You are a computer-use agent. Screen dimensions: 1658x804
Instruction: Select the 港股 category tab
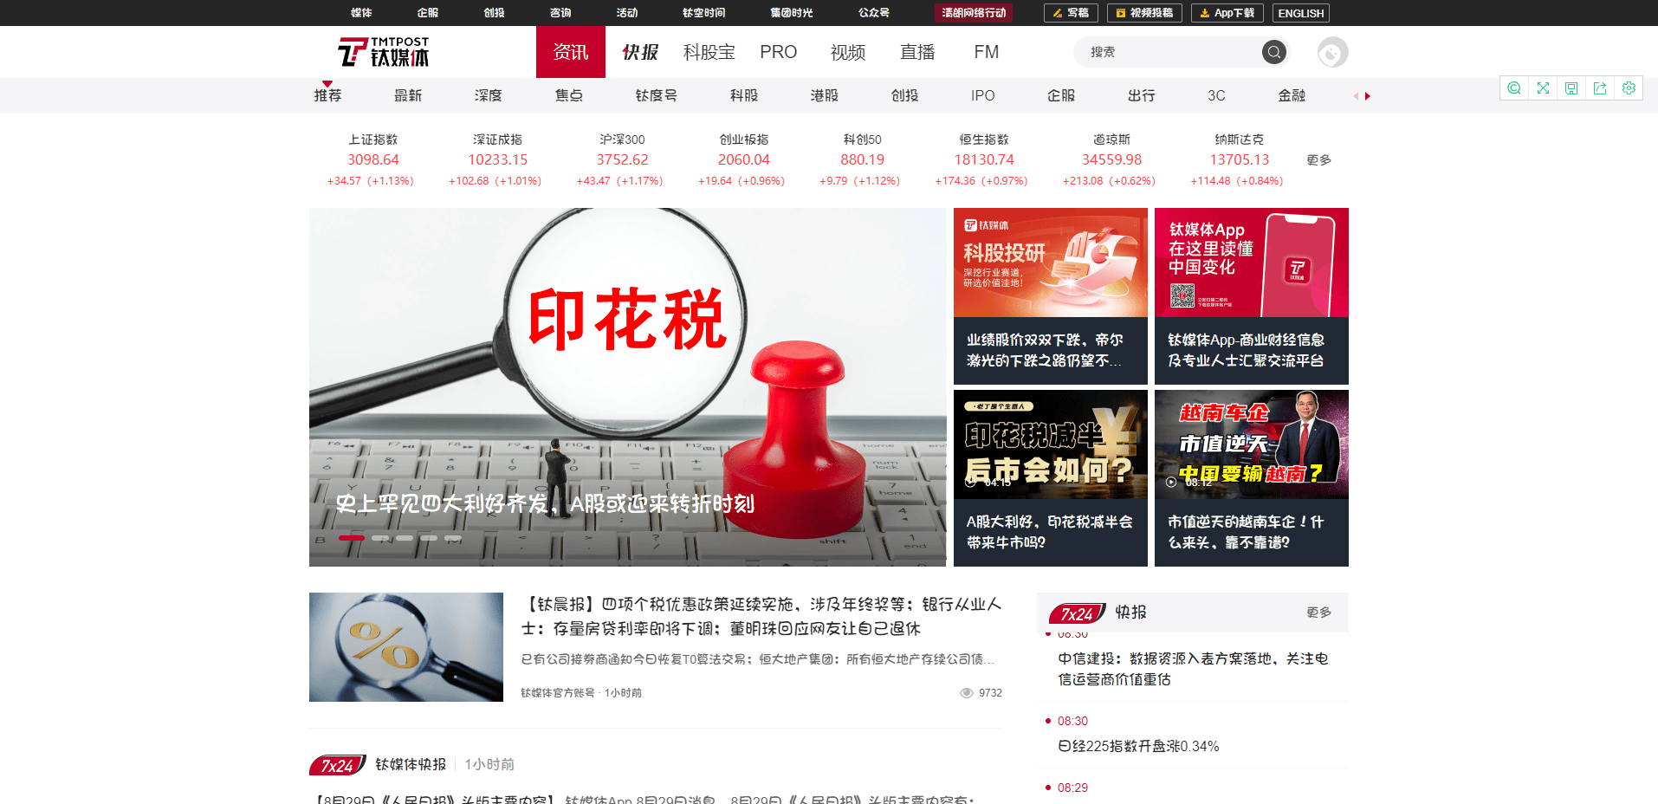tap(824, 95)
